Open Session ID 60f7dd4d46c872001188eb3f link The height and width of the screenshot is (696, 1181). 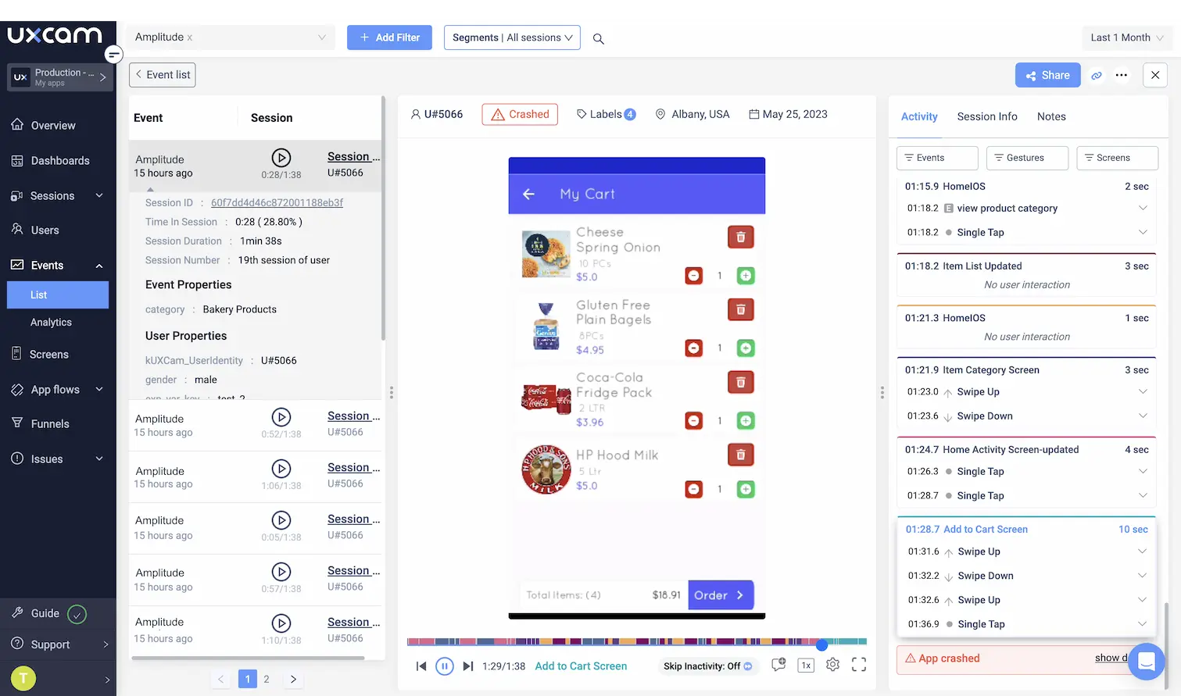pyautogui.click(x=277, y=202)
